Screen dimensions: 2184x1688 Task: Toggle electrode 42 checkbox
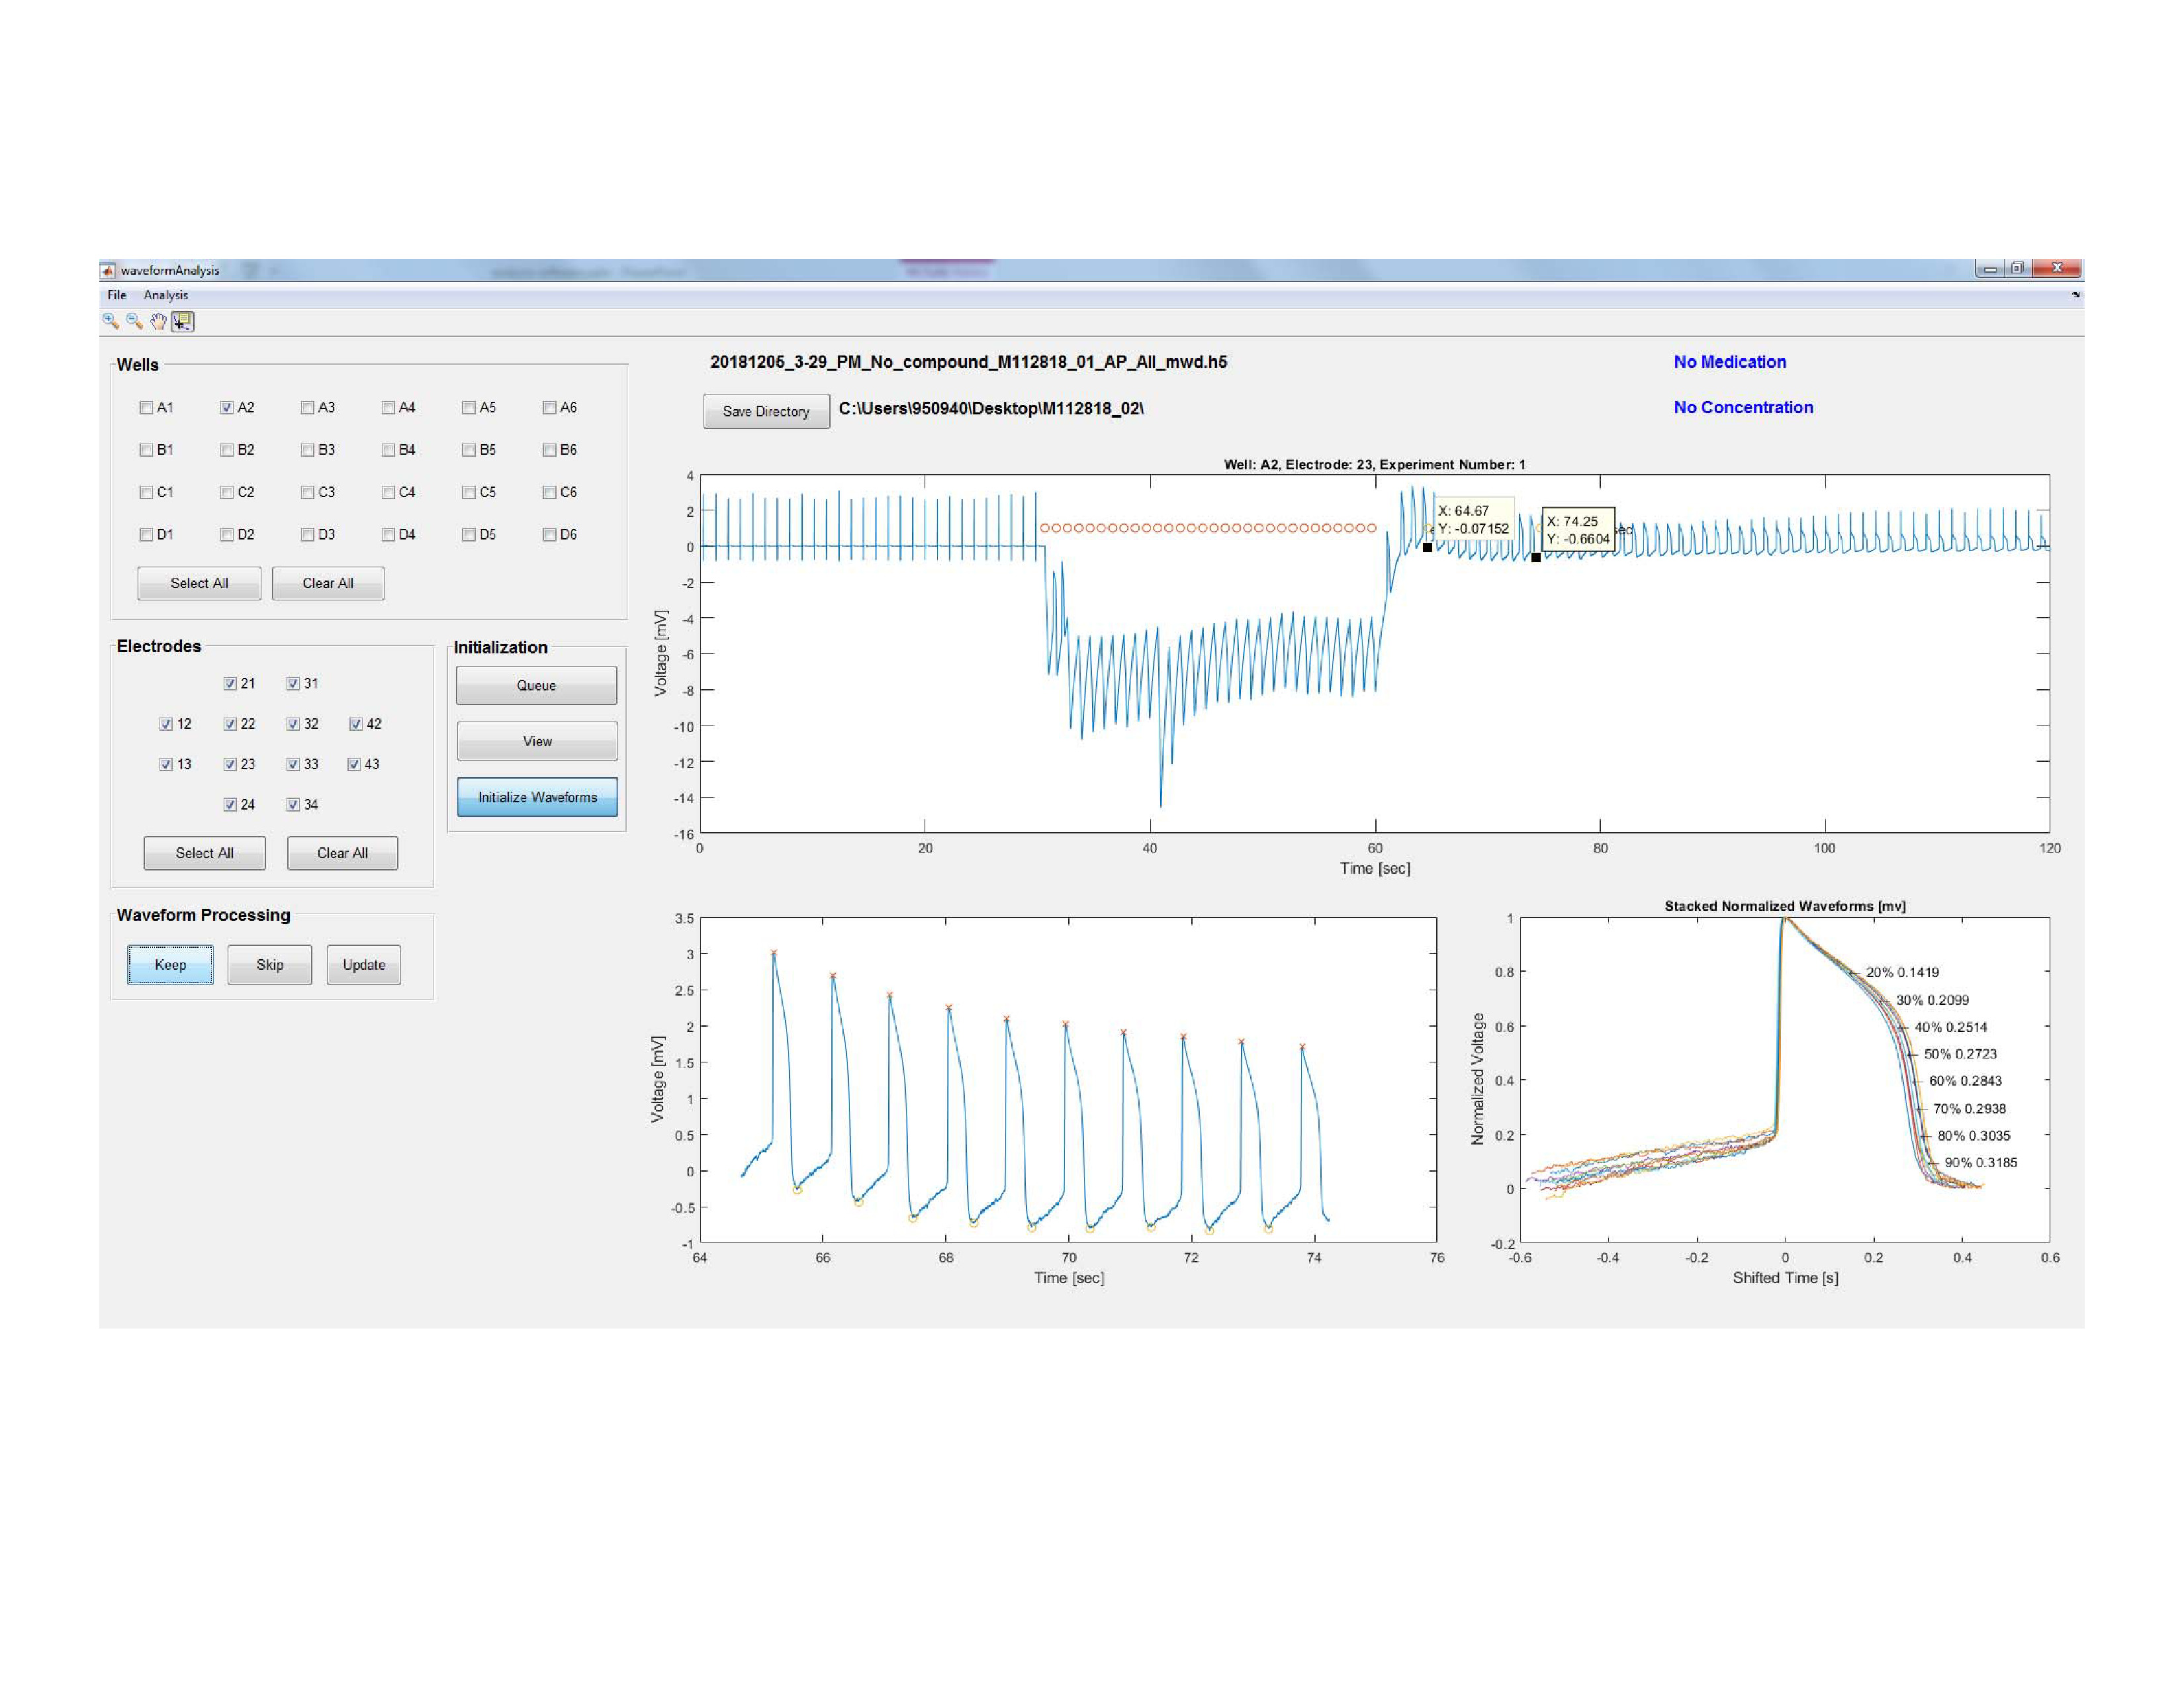356,724
